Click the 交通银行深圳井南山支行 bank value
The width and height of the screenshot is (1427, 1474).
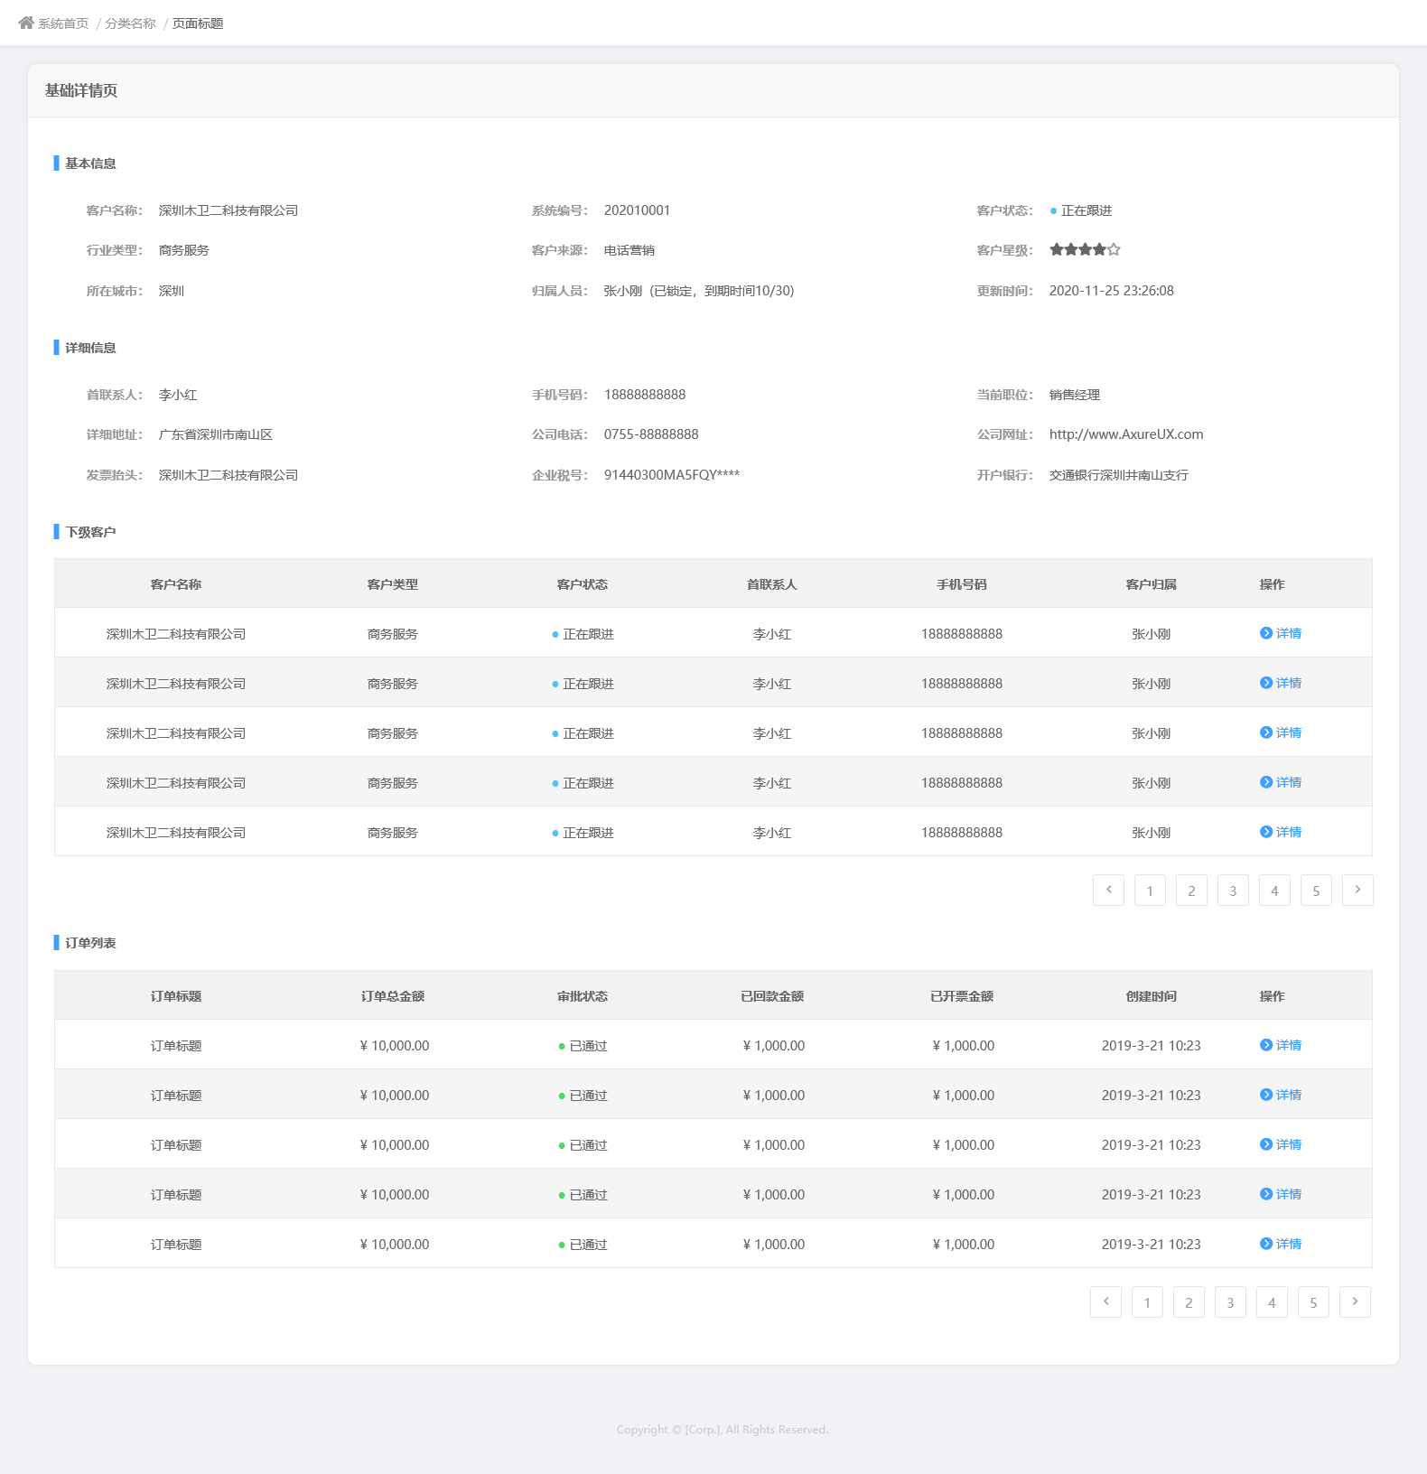[1119, 475]
